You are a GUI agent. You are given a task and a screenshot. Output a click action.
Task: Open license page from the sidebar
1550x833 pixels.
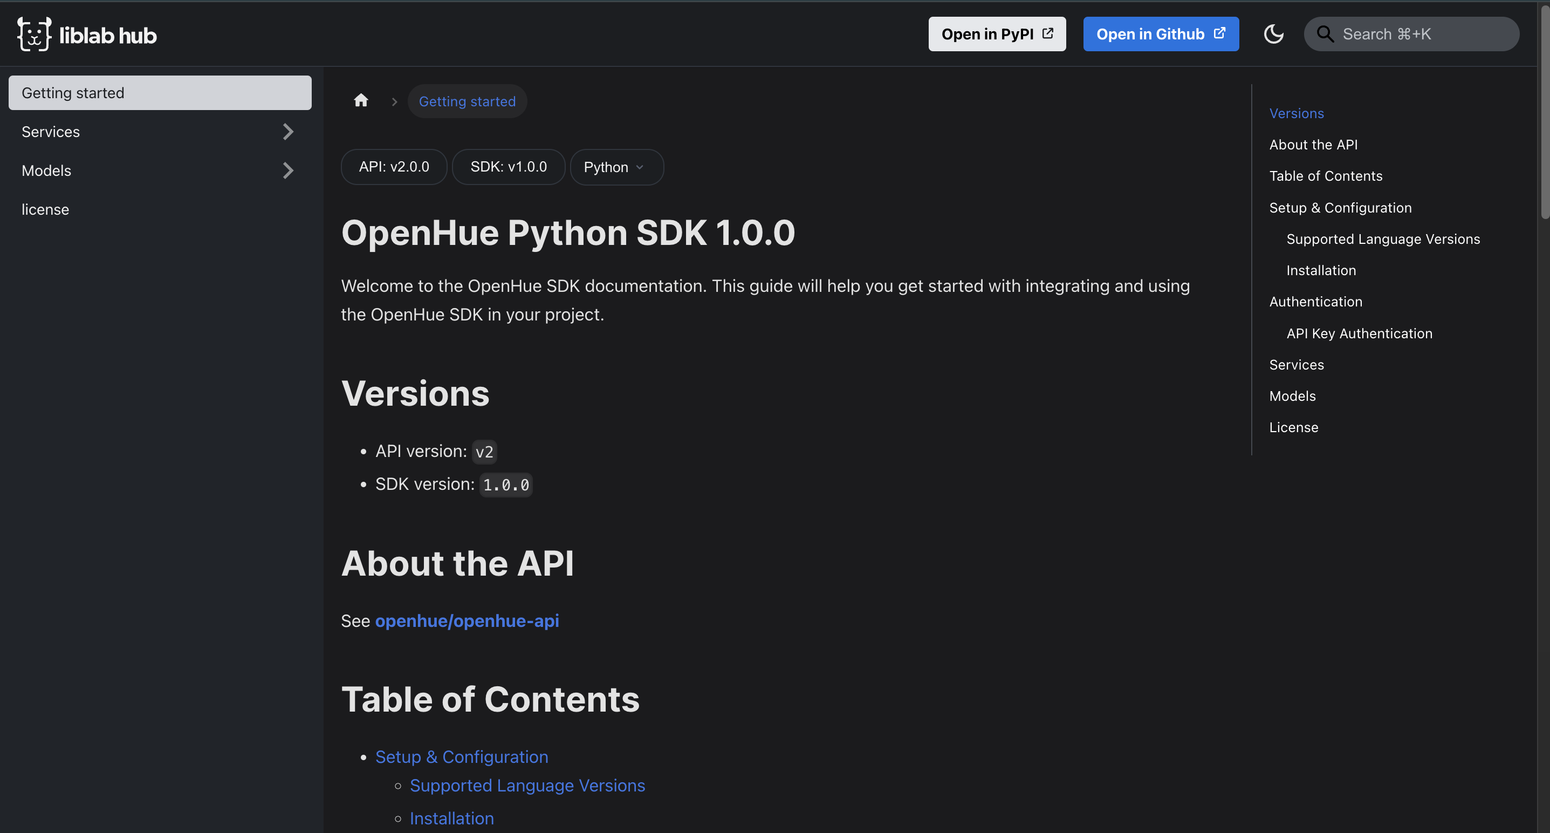tap(45, 209)
